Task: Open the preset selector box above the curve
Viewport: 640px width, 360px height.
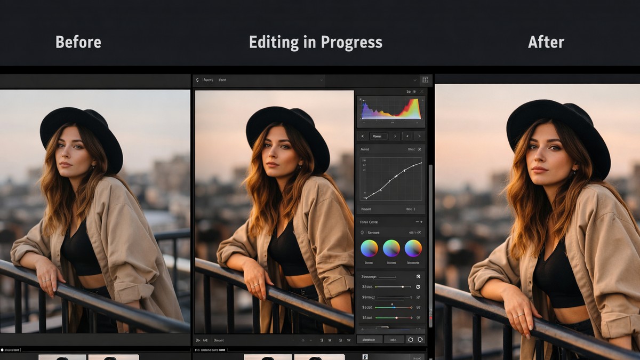Action: (x=378, y=136)
